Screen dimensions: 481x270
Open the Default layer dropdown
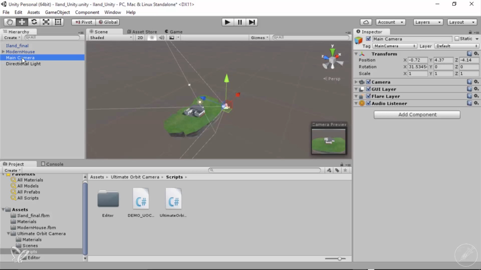tap(457, 46)
